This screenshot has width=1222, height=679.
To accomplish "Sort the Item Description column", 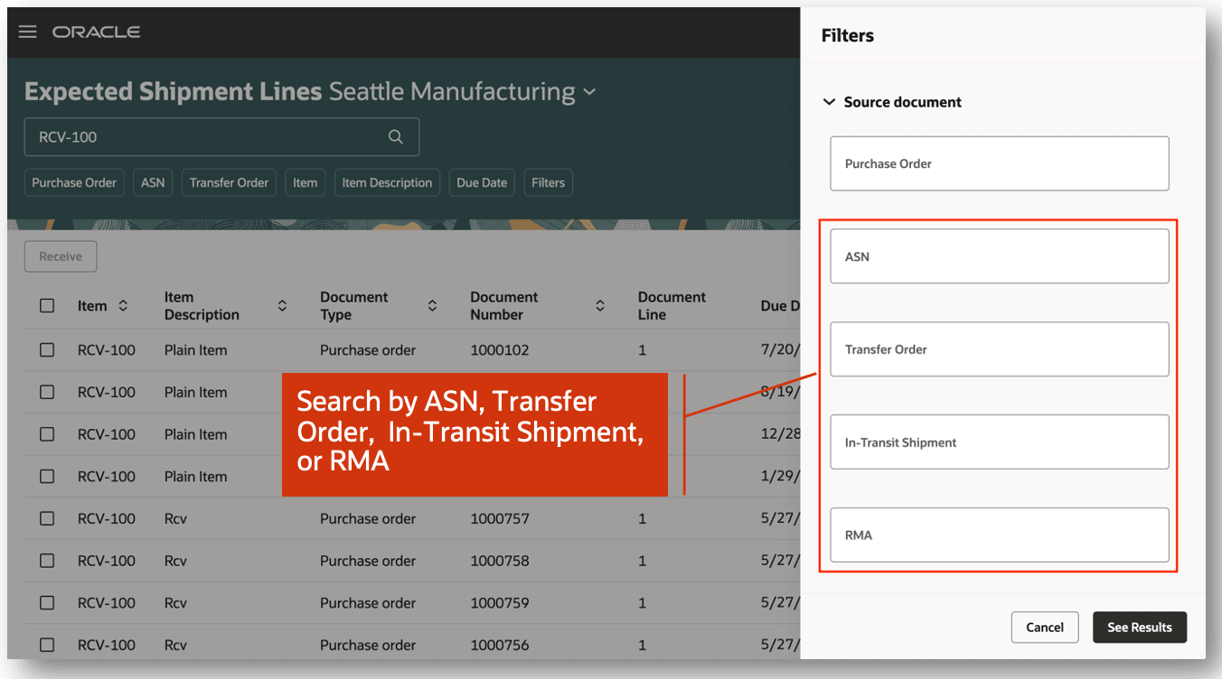I will point(283,305).
